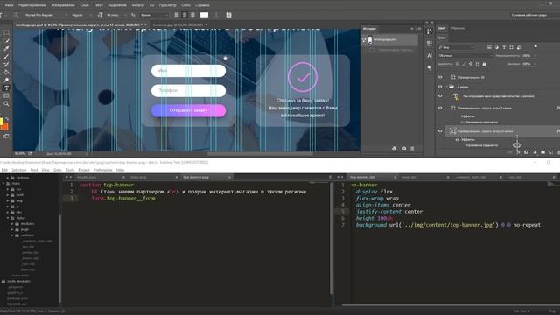The image size is (560, 315).
Task: Select the Horizontal Type tool
Action: 6,87
